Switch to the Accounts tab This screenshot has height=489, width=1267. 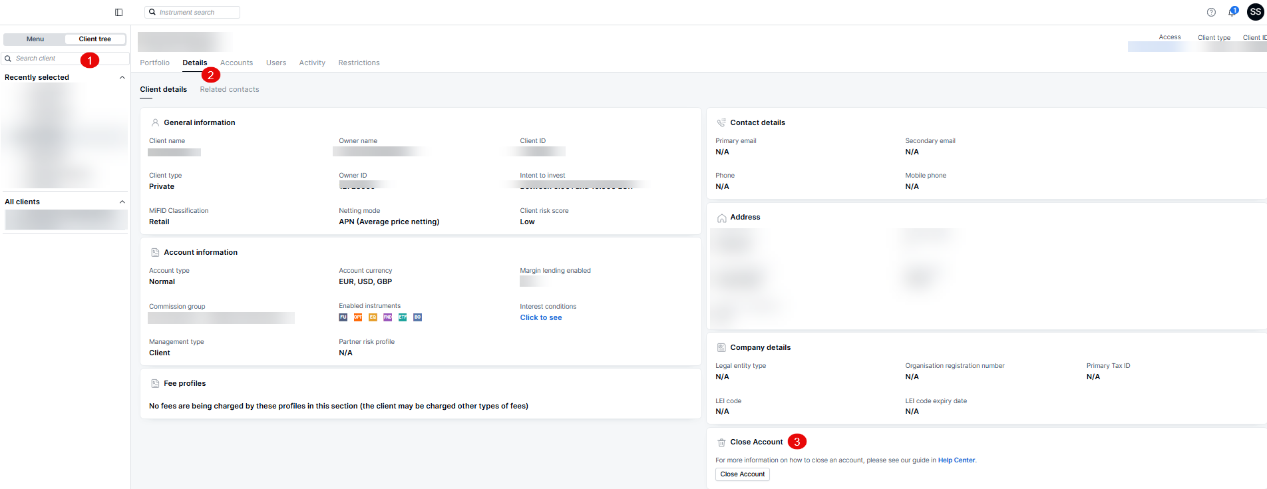click(236, 63)
